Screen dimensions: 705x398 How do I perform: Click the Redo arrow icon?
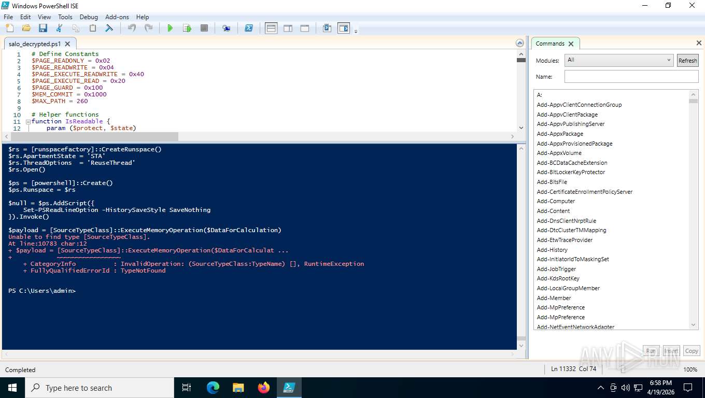(x=148, y=28)
